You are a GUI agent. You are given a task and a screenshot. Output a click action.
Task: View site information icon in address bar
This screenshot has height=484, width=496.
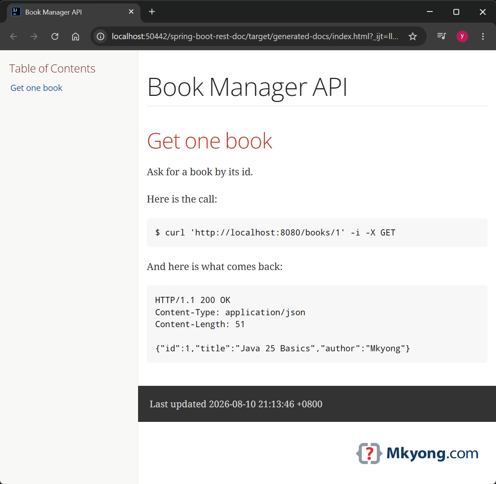click(x=101, y=36)
